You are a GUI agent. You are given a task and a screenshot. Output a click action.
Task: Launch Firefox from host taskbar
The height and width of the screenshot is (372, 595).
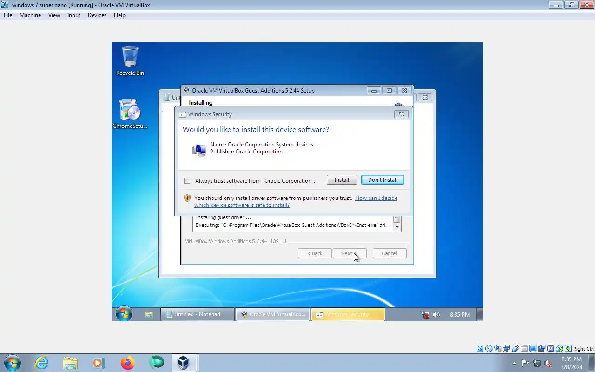(127, 363)
